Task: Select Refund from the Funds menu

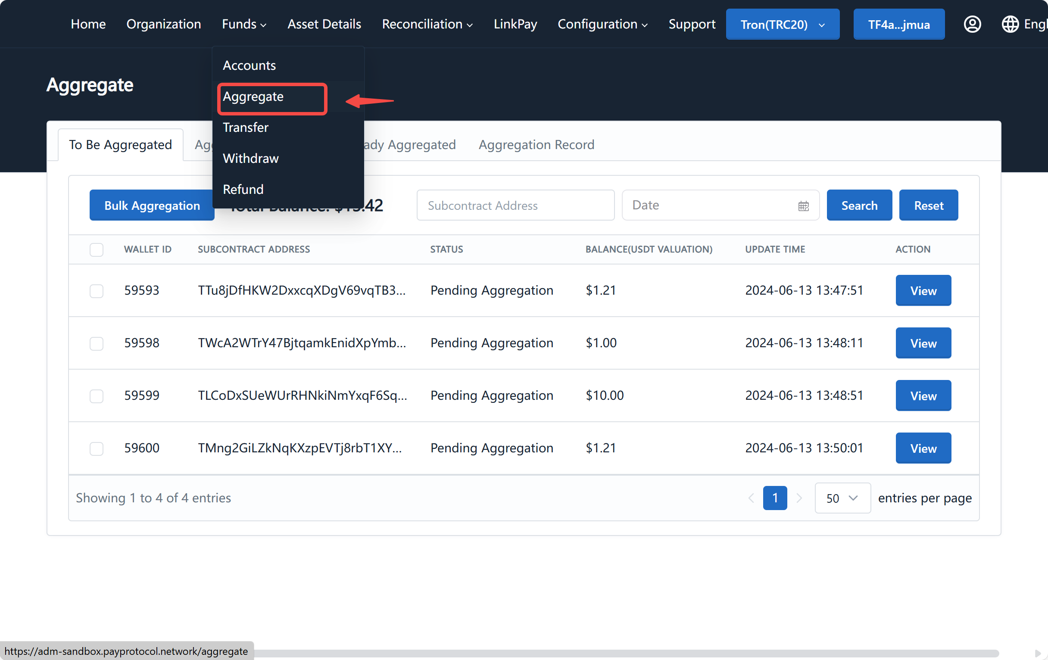Action: click(288, 189)
